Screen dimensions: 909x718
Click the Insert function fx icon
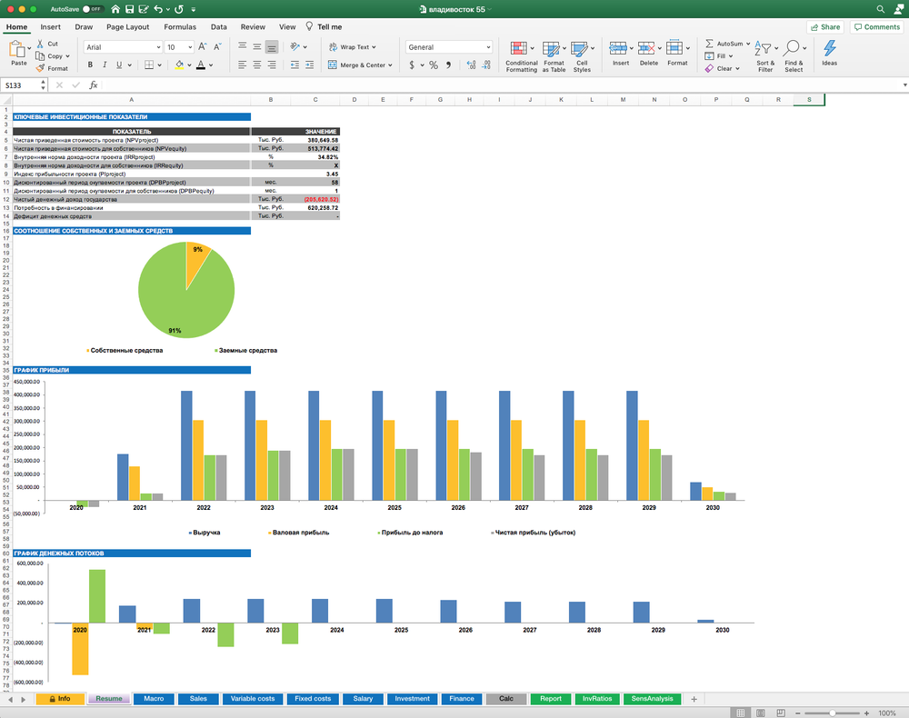point(91,85)
